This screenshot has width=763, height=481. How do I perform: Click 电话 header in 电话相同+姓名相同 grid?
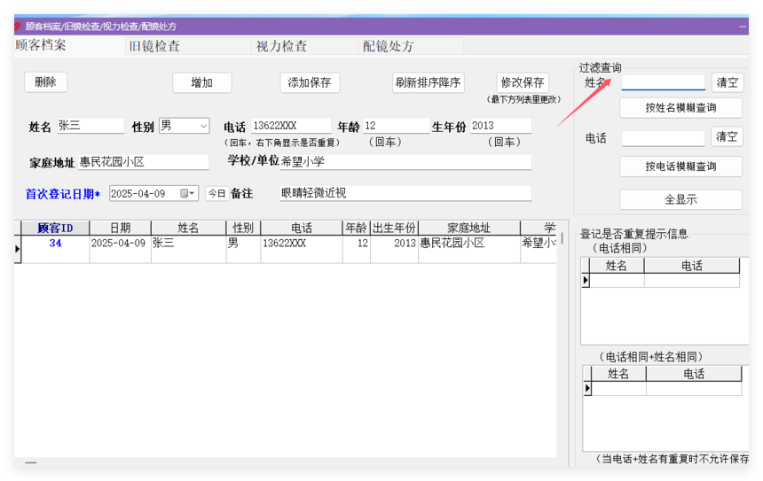coord(694,374)
